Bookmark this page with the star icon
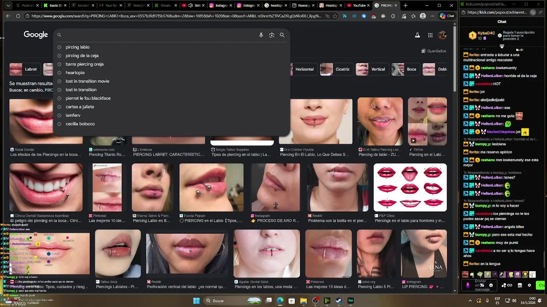This screenshot has width=547, height=307. pos(335,16)
